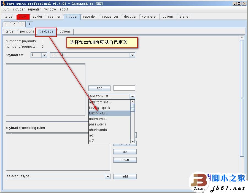Switch to attack tab "3"
The image size is (248, 193).
[21, 24]
